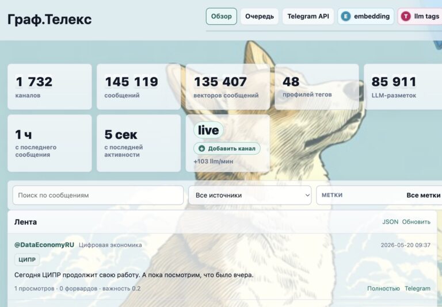The image size is (442, 307).
Task: Click the Лента heading
Action: [x=26, y=222]
